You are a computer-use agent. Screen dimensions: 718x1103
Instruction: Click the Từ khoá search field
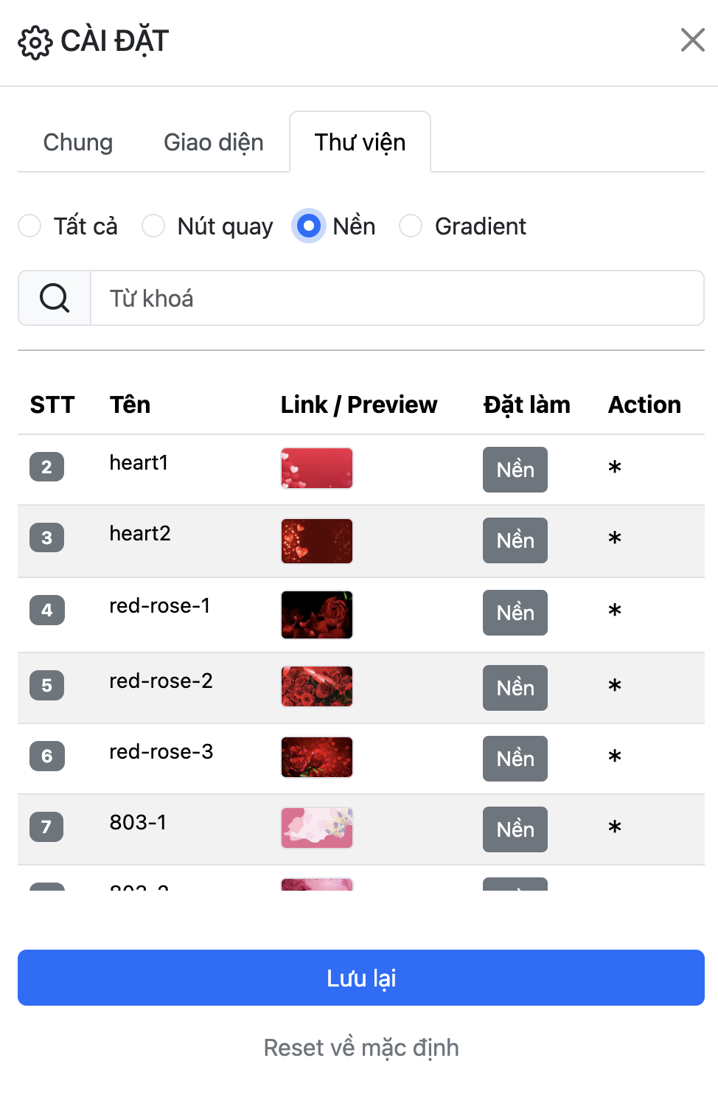(x=397, y=299)
